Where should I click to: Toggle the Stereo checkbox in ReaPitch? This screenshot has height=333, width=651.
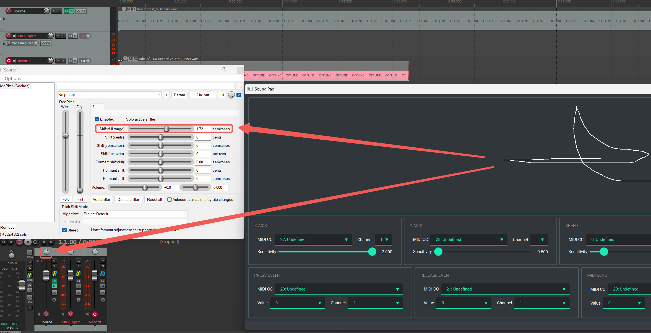64,230
